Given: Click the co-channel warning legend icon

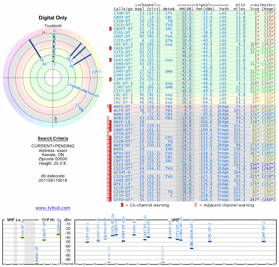Looking at the screenshot, I should (122, 205).
